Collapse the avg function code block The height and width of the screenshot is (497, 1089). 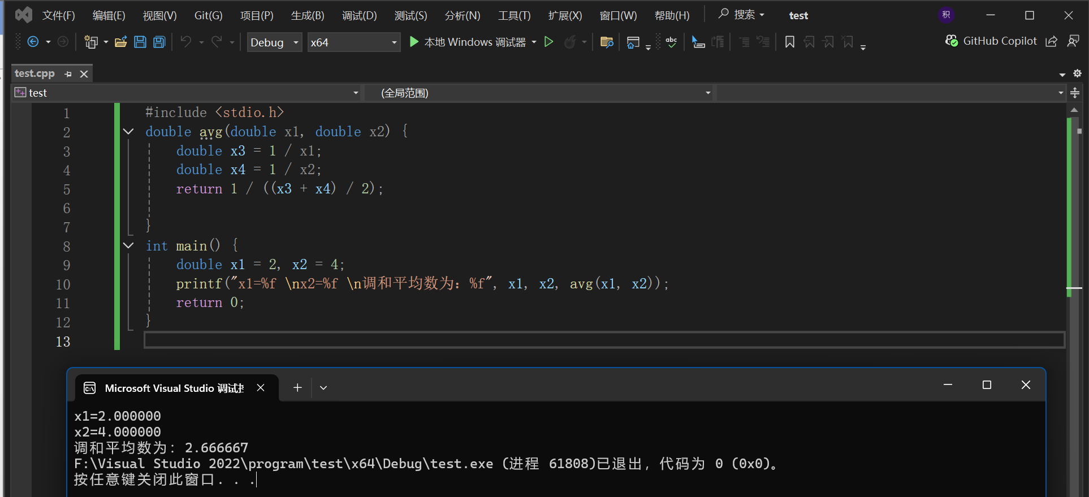128,132
